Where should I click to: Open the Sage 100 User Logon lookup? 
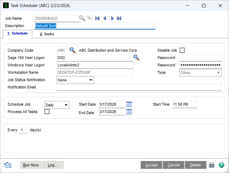click(137, 58)
